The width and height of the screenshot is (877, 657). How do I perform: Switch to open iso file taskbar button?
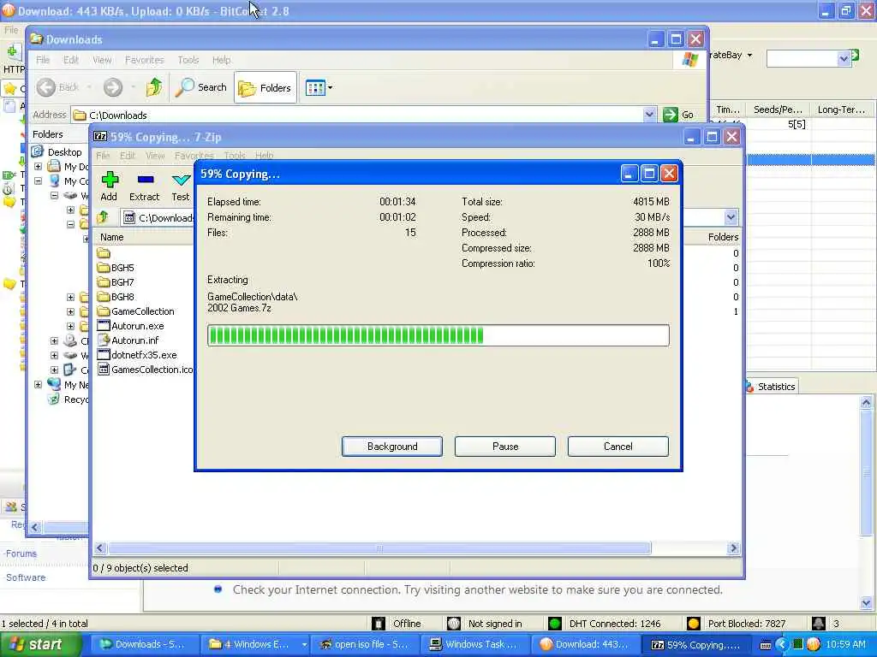[365, 645]
